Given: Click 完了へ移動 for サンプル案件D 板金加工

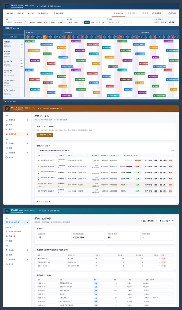Looking at the screenshot, I should click(x=148, y=160).
